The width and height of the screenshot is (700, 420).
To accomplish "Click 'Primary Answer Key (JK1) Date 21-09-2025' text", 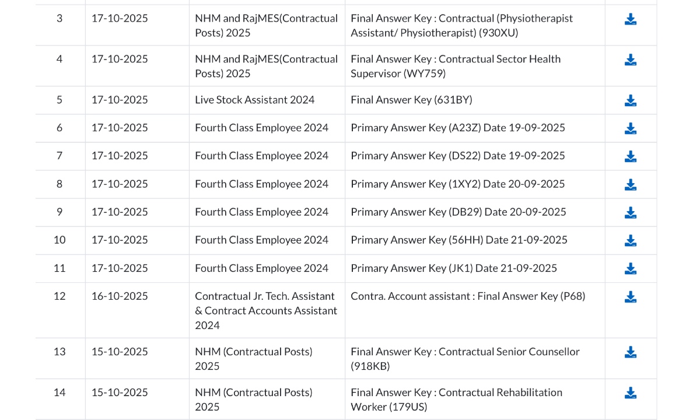I will pos(454,268).
